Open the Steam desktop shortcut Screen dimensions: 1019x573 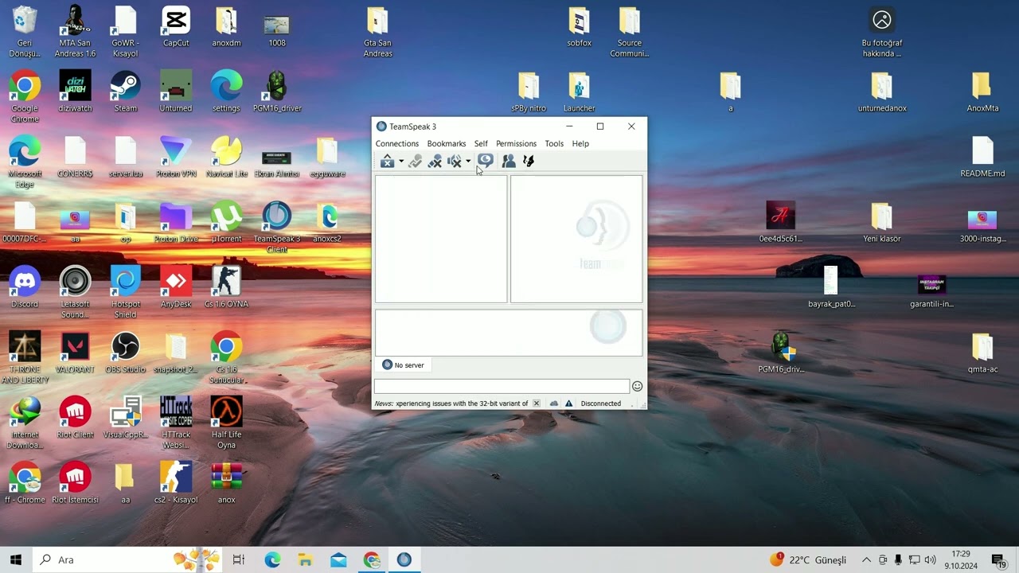tap(125, 92)
